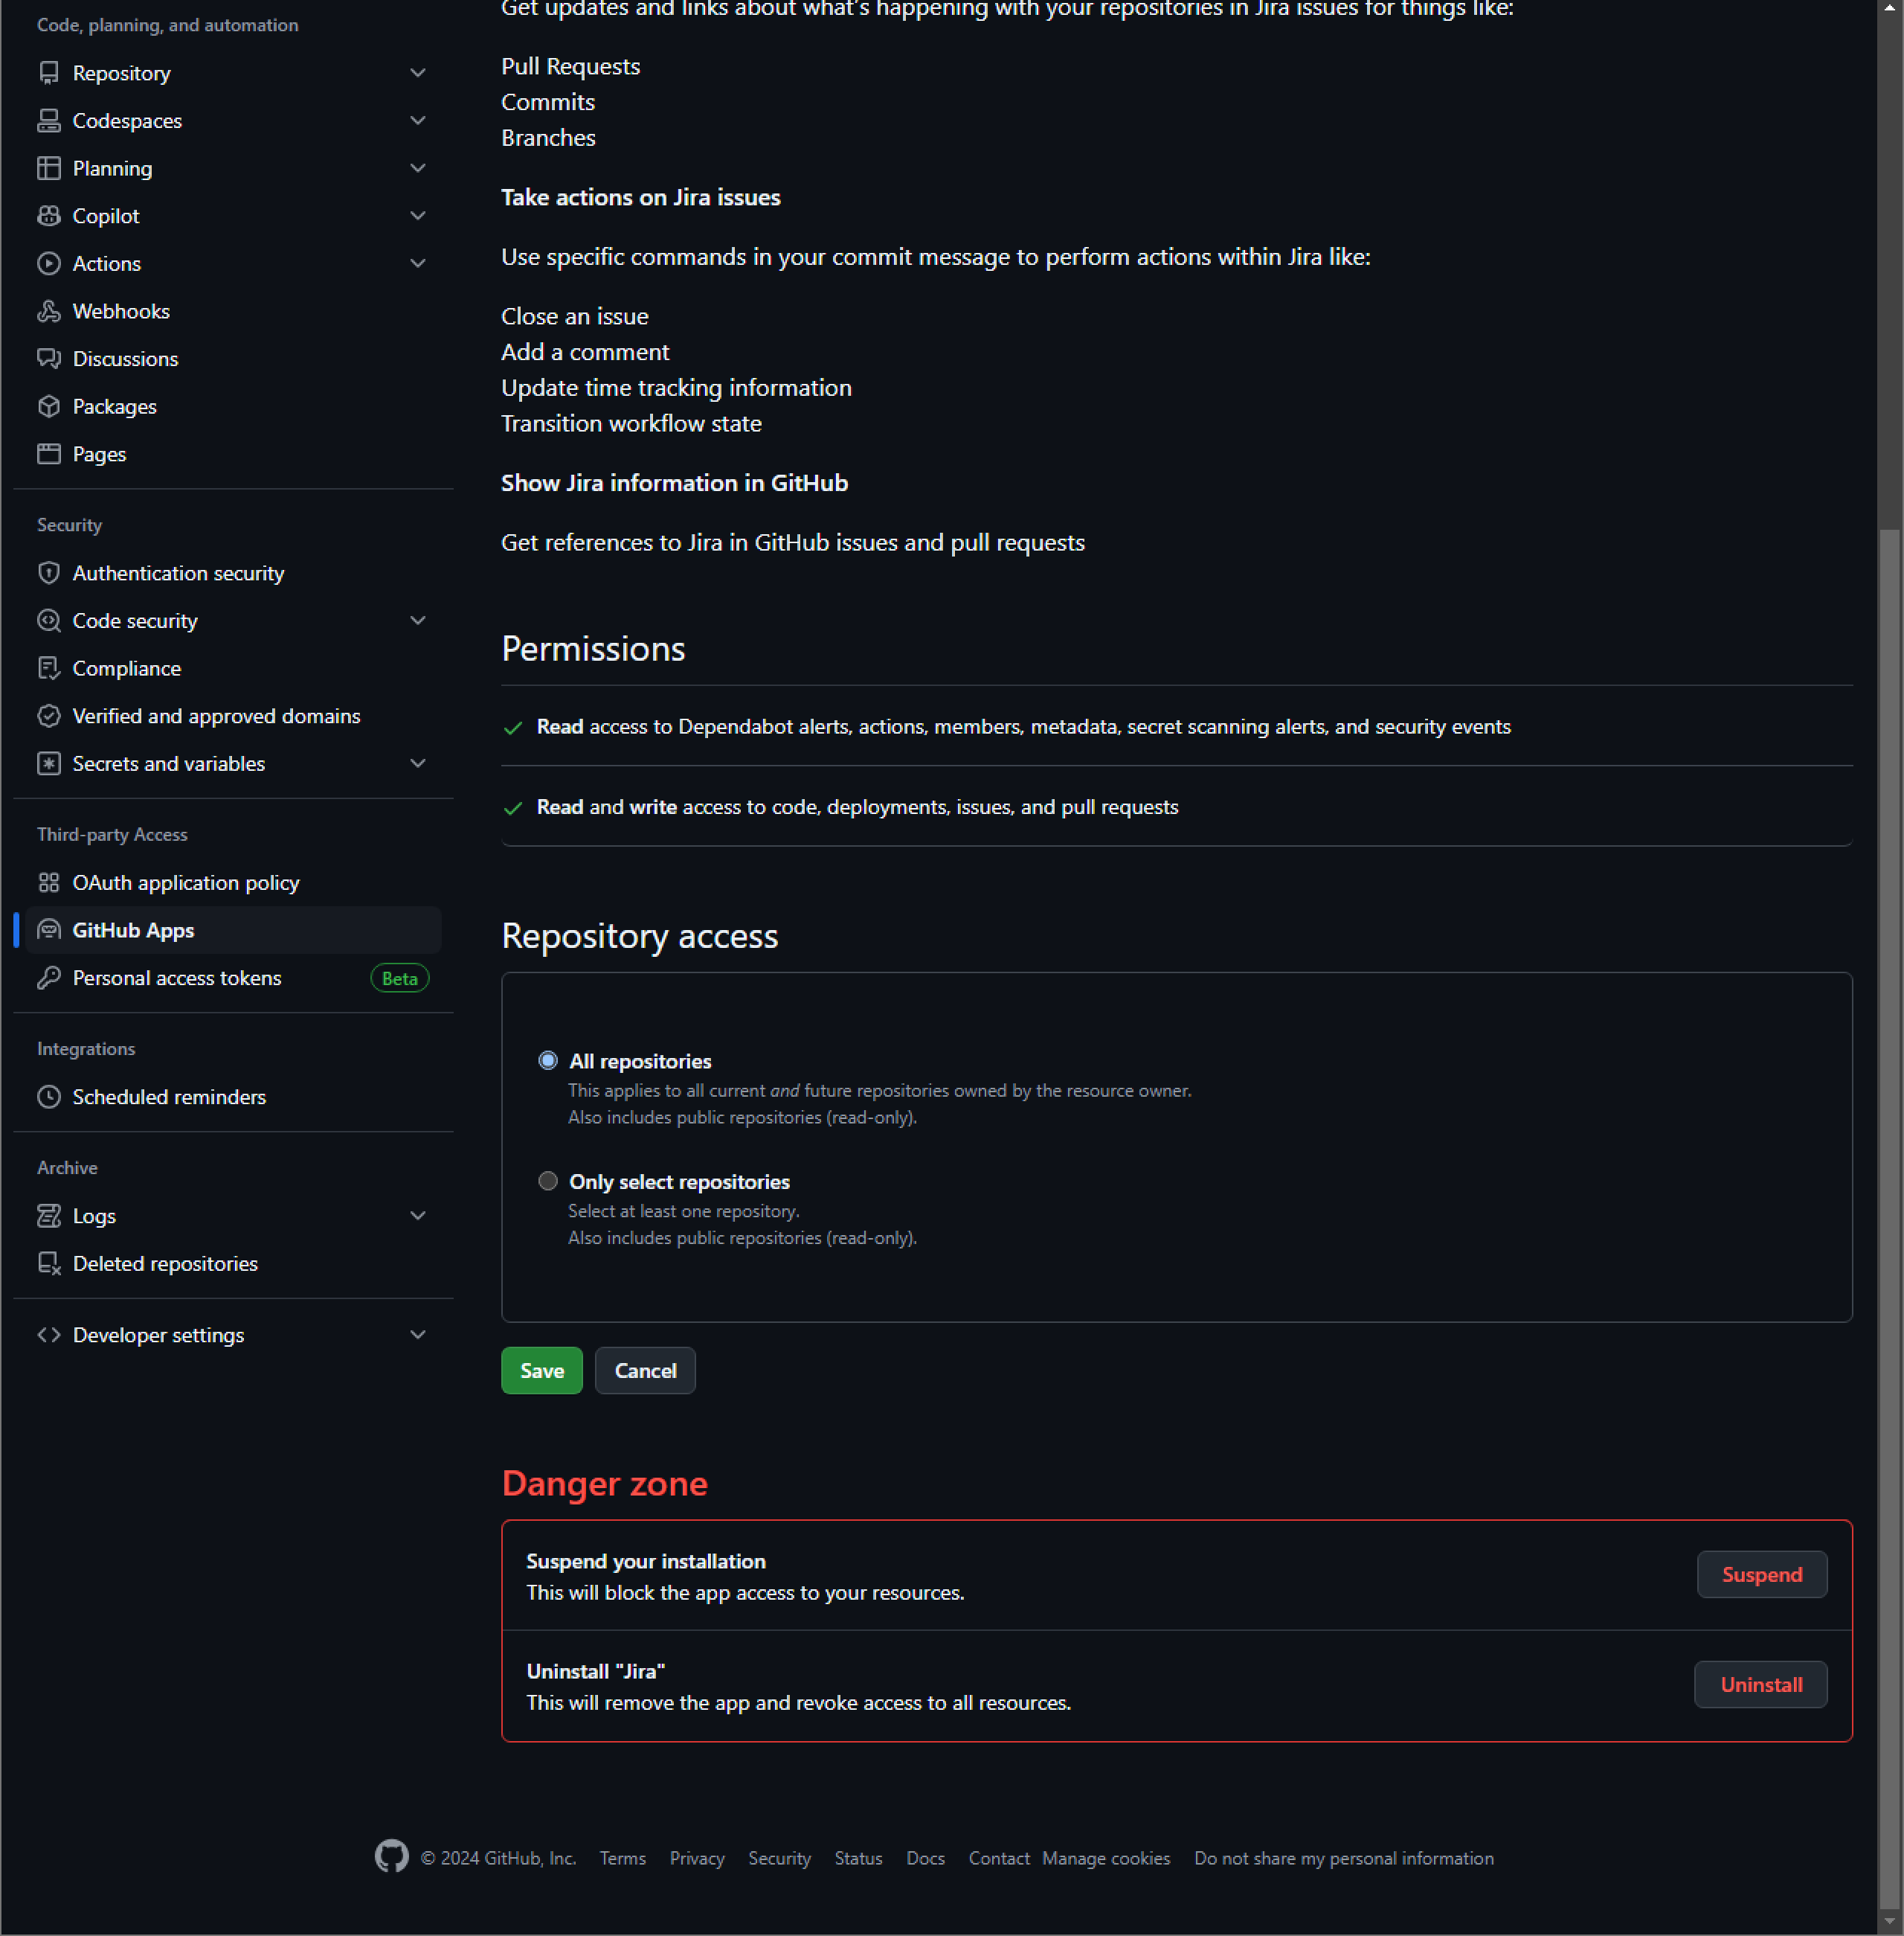Expand the Developer settings chevron

[x=418, y=1335]
